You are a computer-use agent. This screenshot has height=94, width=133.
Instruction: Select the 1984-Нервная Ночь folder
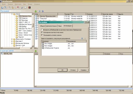[25, 16]
